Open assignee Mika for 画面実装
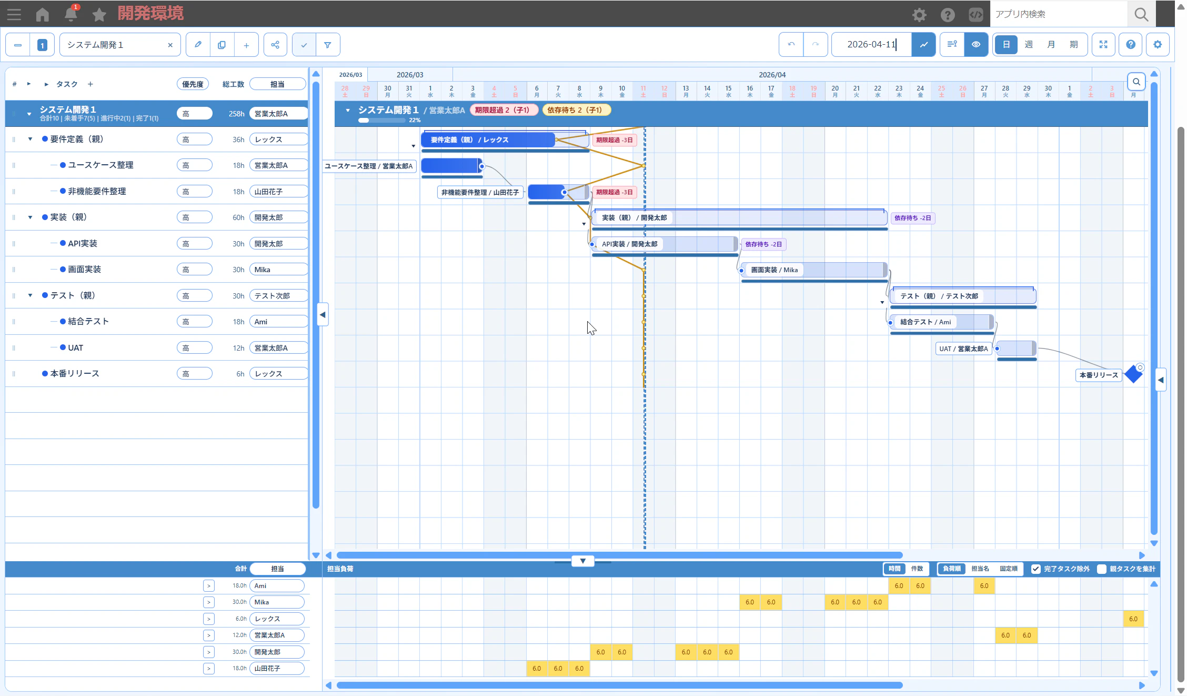The height and width of the screenshot is (696, 1187). tap(278, 270)
